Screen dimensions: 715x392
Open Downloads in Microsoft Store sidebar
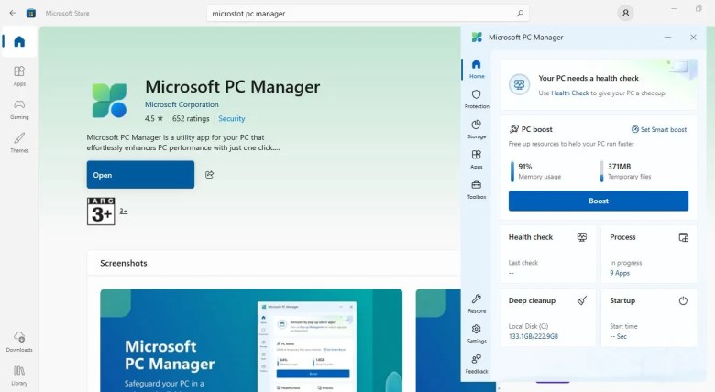(x=19, y=342)
